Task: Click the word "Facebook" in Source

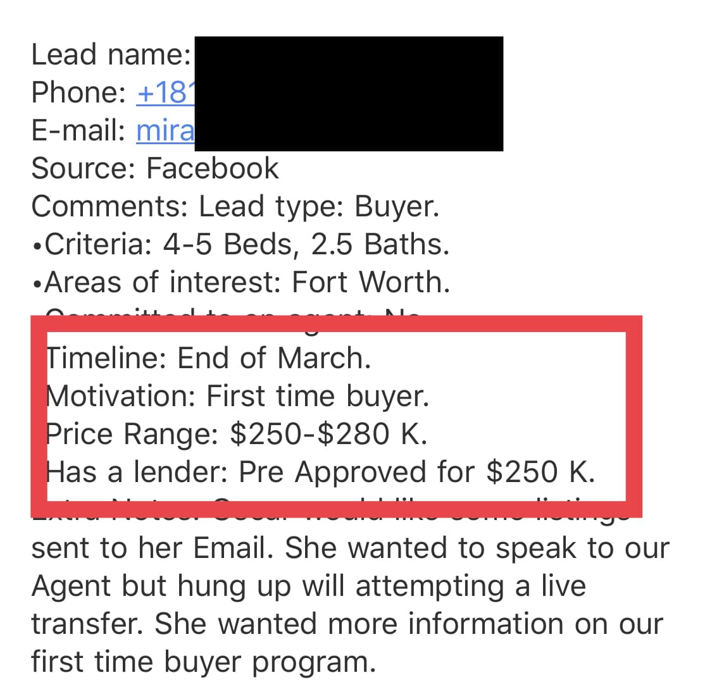Action: pos(212,168)
